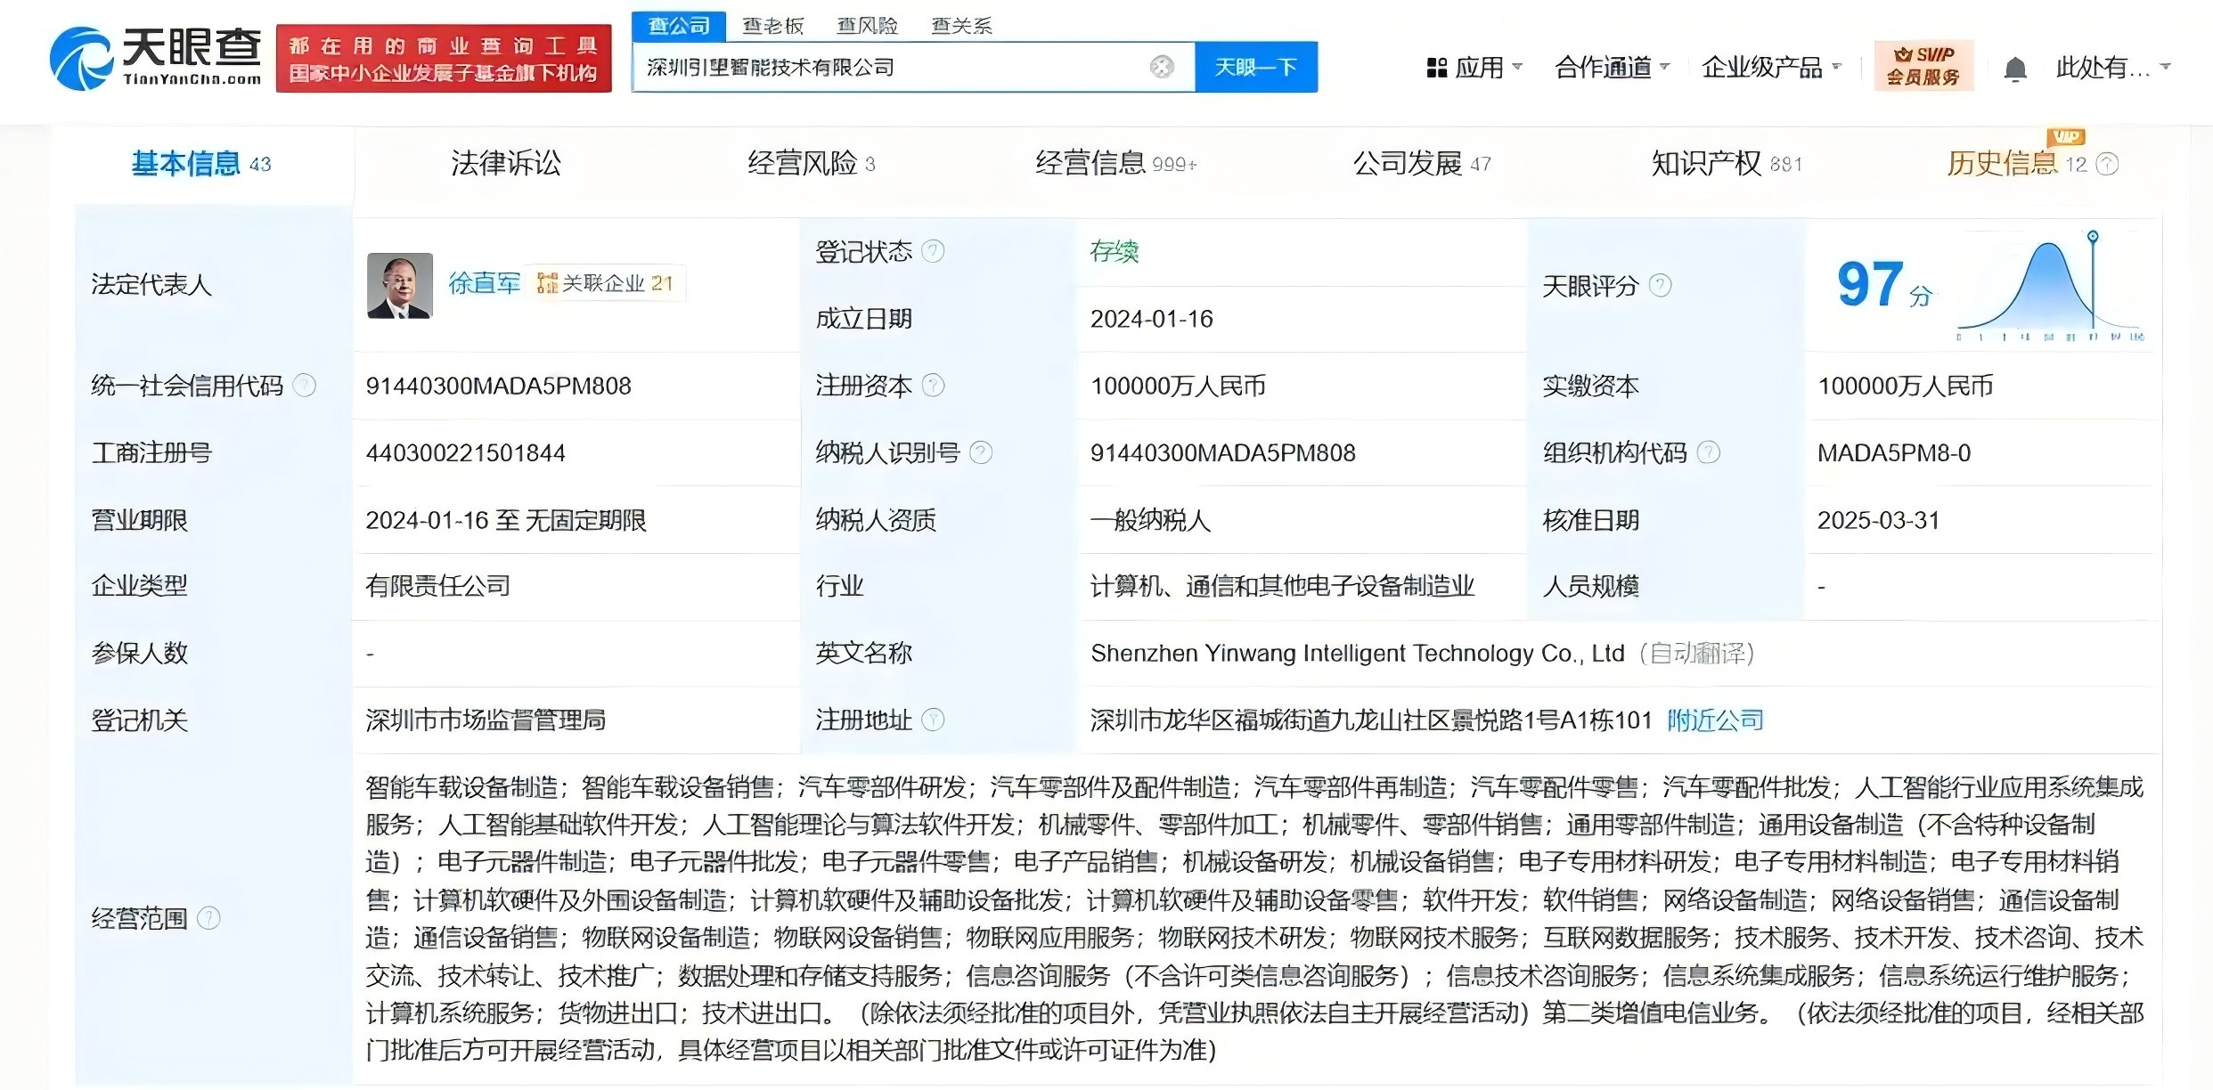The width and height of the screenshot is (2213, 1090).
Task: Select the 查风险 search tab
Action: tap(868, 26)
